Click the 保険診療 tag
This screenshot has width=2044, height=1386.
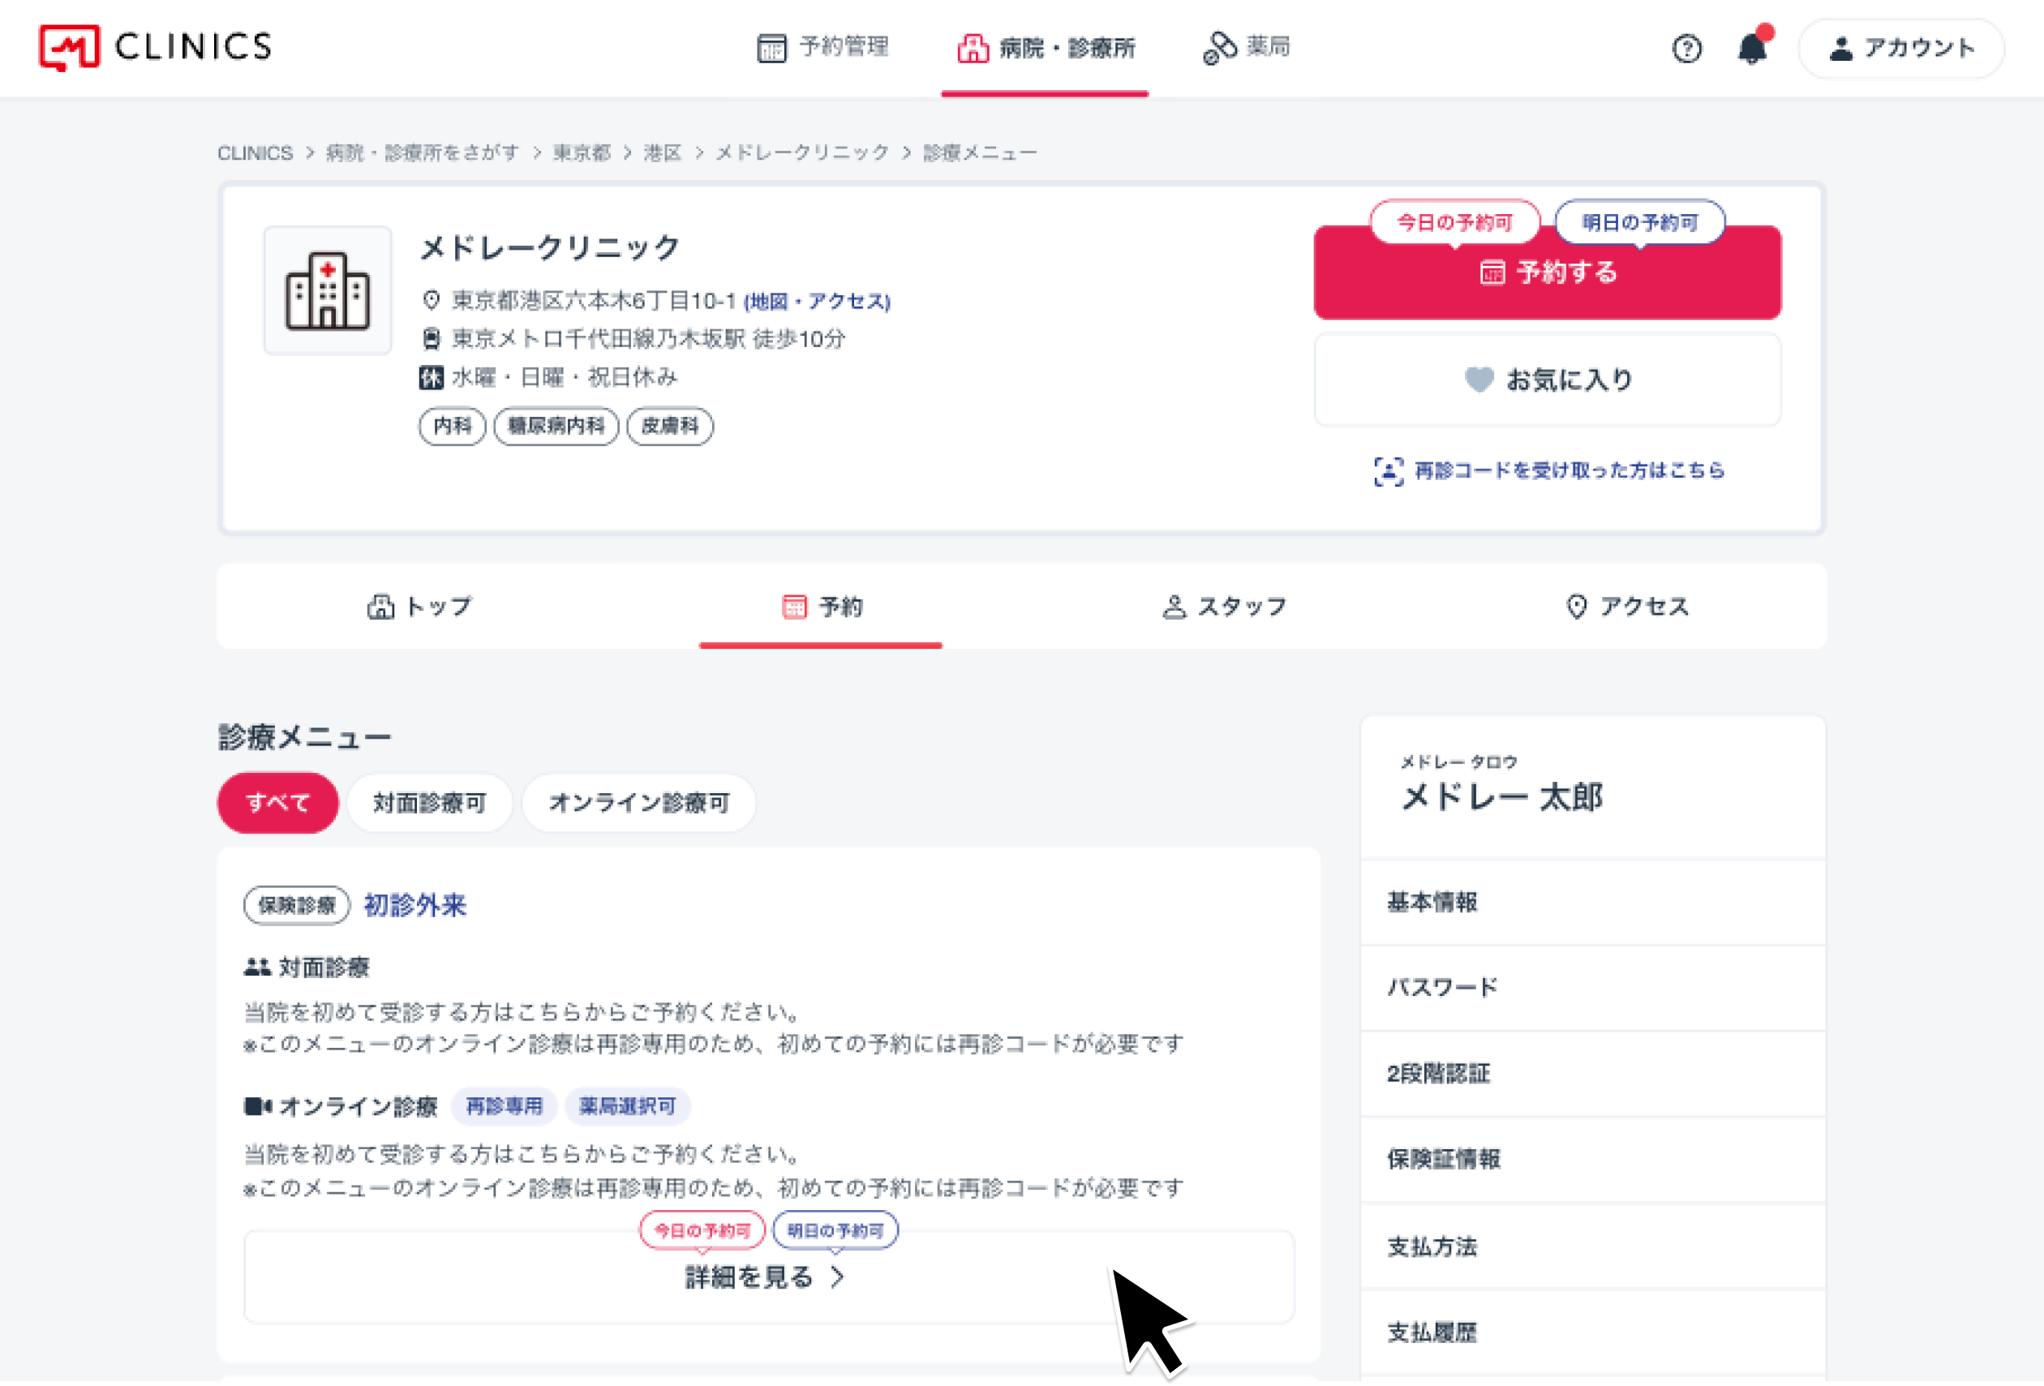tap(298, 907)
